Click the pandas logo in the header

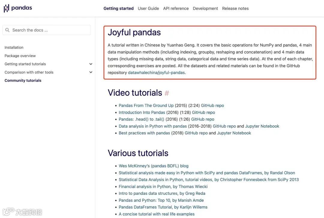18,8
